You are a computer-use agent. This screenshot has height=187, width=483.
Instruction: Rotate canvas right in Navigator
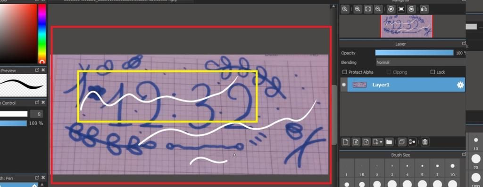[411, 9]
